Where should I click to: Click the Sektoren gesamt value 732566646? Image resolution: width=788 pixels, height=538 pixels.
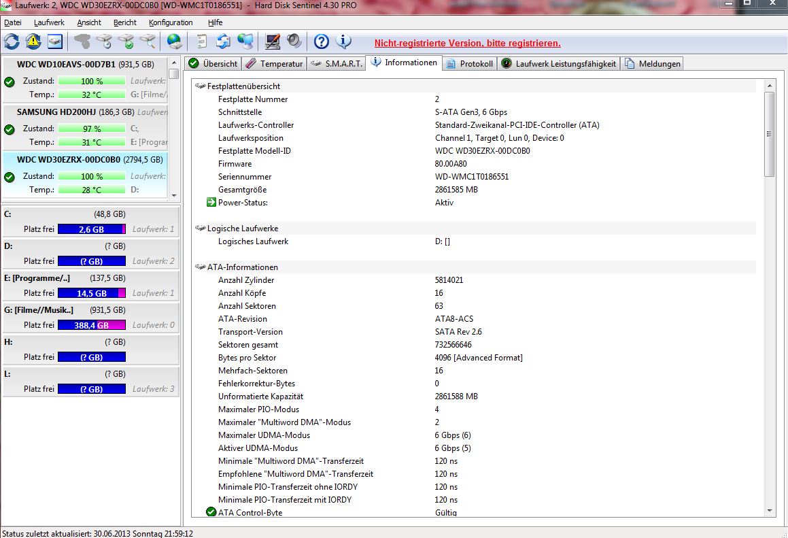453,344
